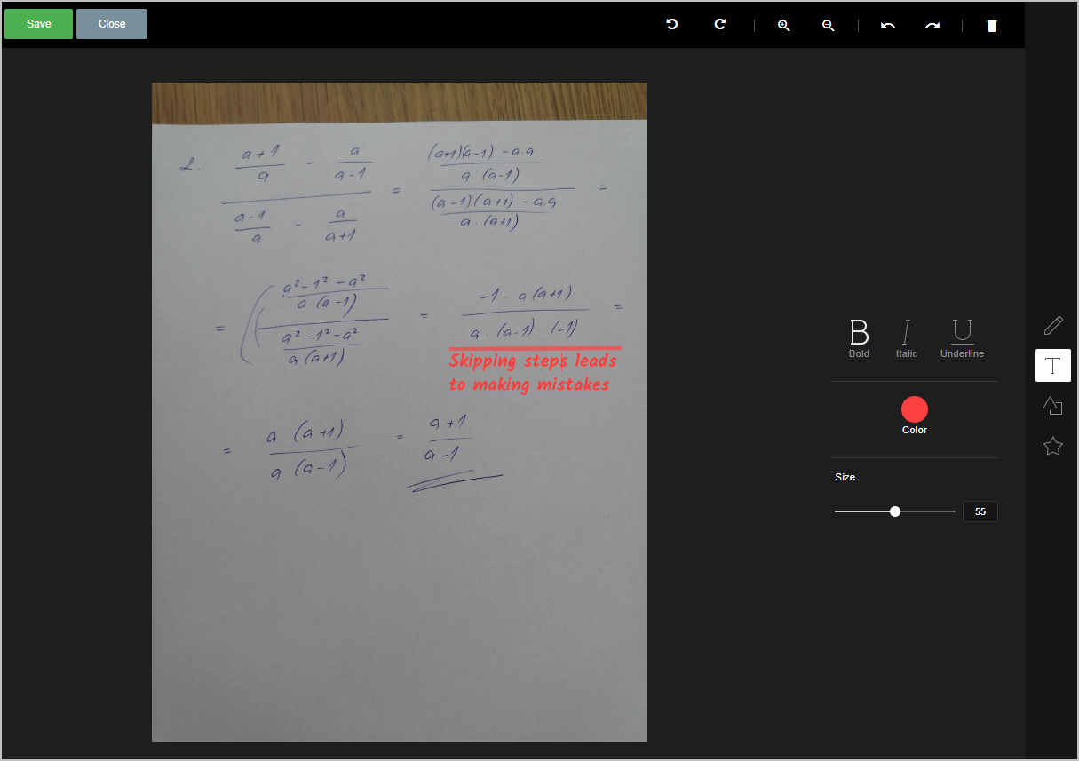Click the Size value field showing 55
The image size is (1079, 761).
[980, 511]
